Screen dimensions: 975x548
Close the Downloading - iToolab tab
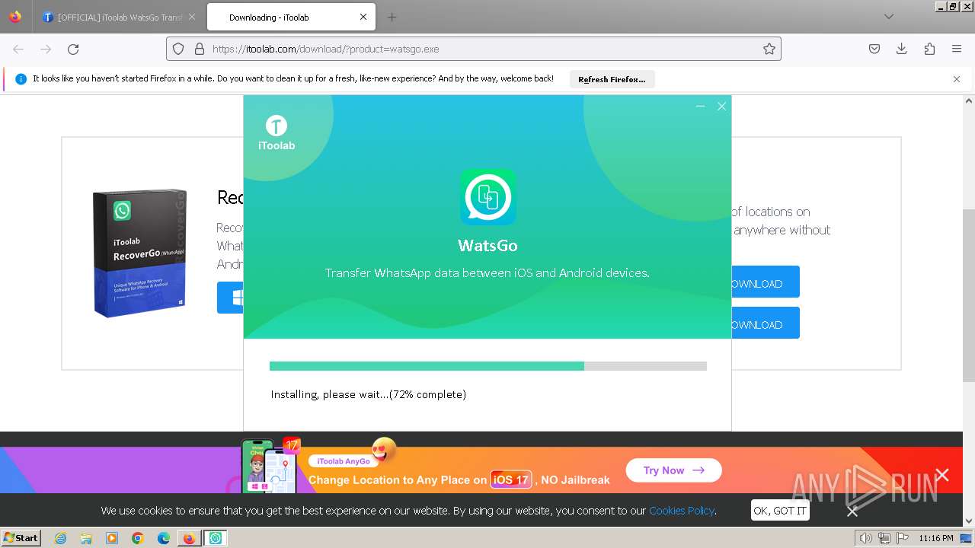363,17
